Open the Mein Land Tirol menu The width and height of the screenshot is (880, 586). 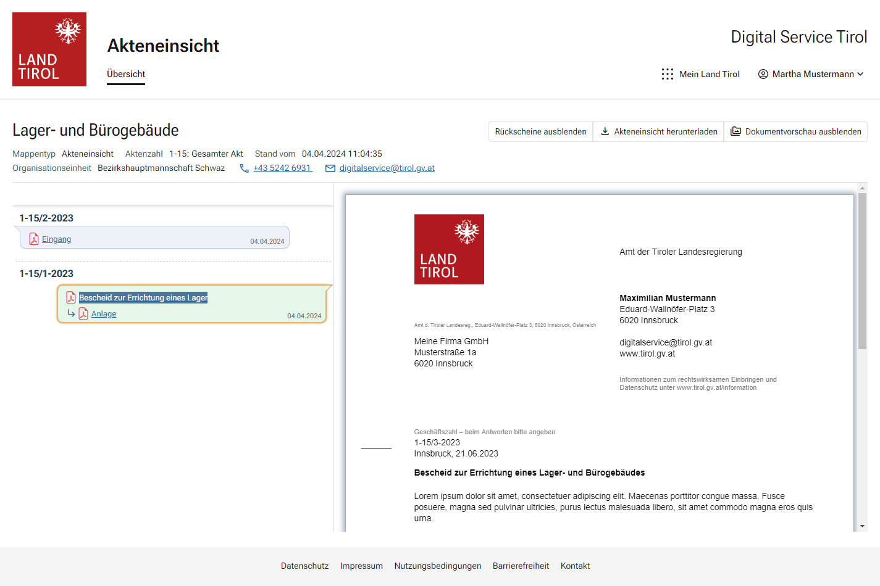(x=709, y=74)
